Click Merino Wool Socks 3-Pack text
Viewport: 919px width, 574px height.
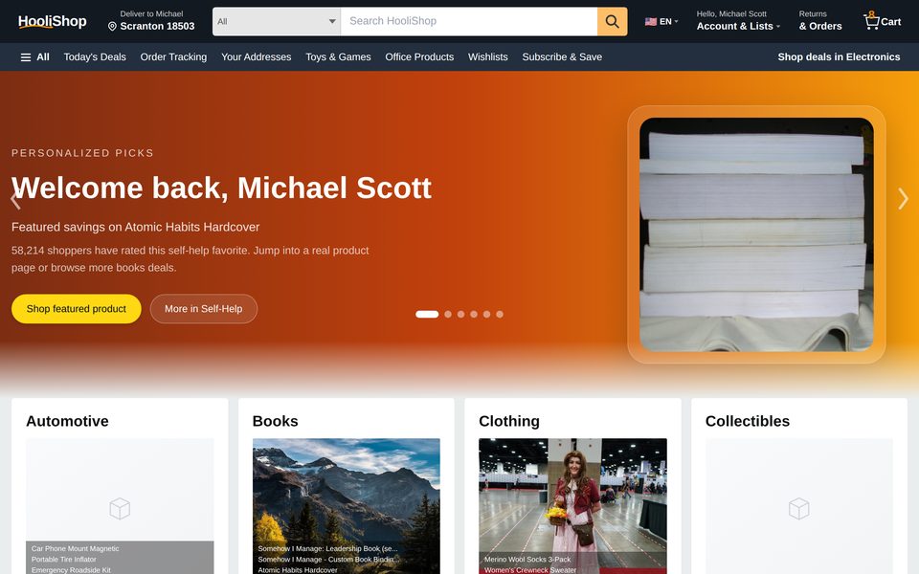[x=527, y=560]
